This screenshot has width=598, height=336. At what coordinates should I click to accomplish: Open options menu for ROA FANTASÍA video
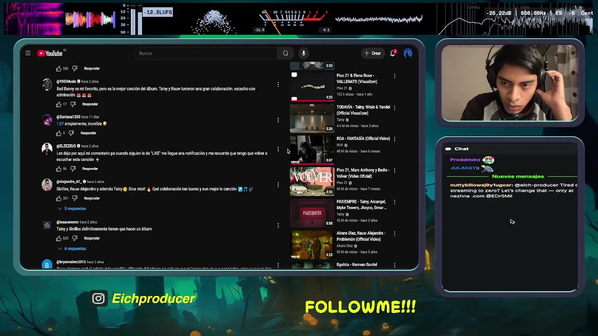tap(394, 139)
